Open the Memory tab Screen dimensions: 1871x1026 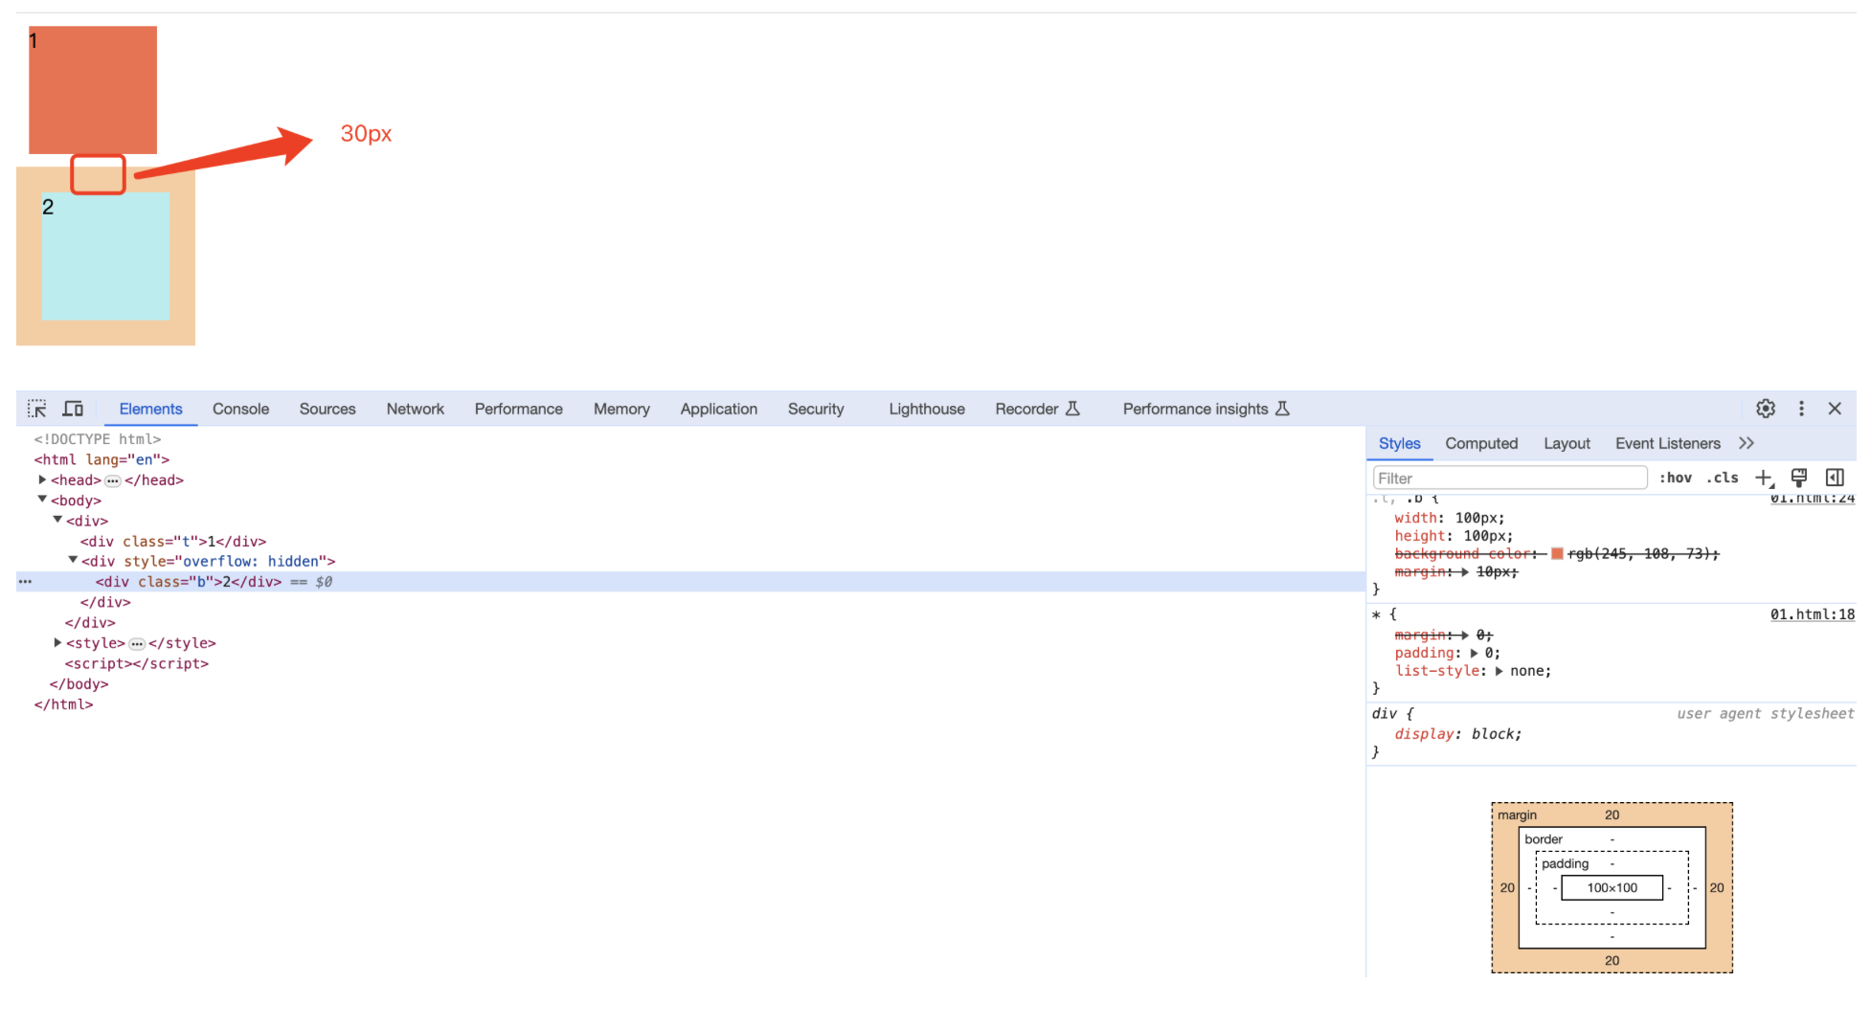[x=621, y=409]
